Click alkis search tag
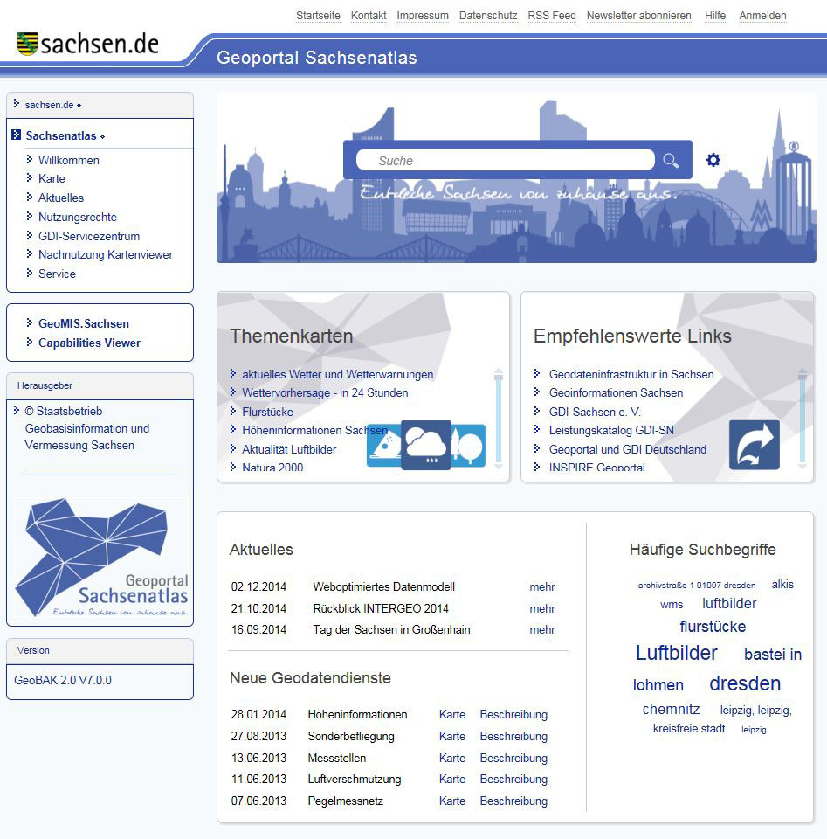This screenshot has height=839, width=827. pos(782,585)
